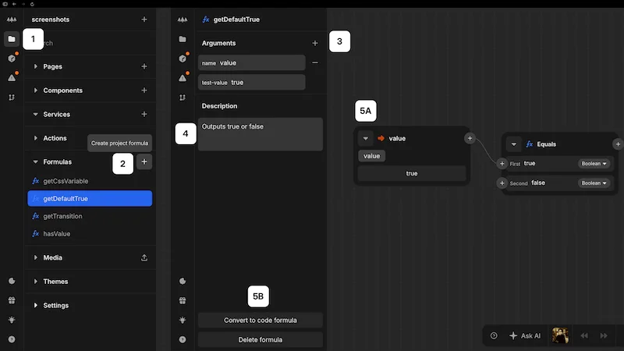Open the Ask AI assistant
Screen dimensions: 624x351
coord(525,336)
